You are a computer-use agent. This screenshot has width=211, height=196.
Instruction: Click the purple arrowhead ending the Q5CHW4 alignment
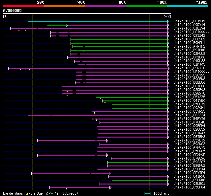coord(110,188)
